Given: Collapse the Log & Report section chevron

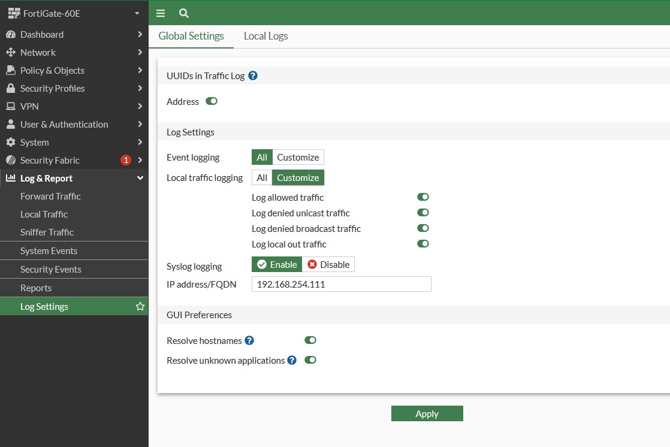Looking at the screenshot, I should [140, 178].
